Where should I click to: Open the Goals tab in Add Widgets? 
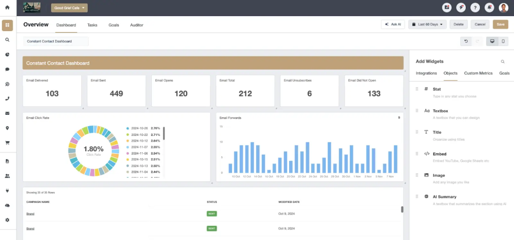[x=504, y=73]
